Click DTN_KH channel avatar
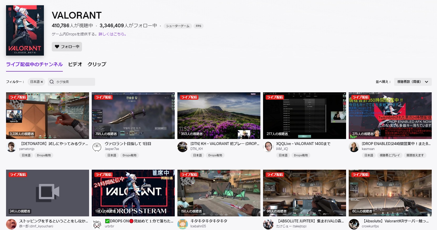 [x=183, y=147]
